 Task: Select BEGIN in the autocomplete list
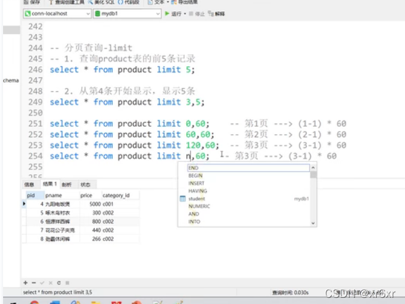[195, 175]
